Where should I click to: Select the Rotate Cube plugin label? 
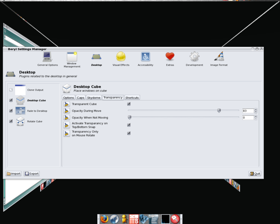tap(35, 121)
